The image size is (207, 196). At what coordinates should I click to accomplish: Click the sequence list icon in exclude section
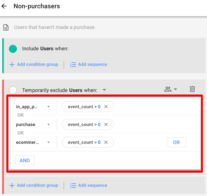point(73,185)
